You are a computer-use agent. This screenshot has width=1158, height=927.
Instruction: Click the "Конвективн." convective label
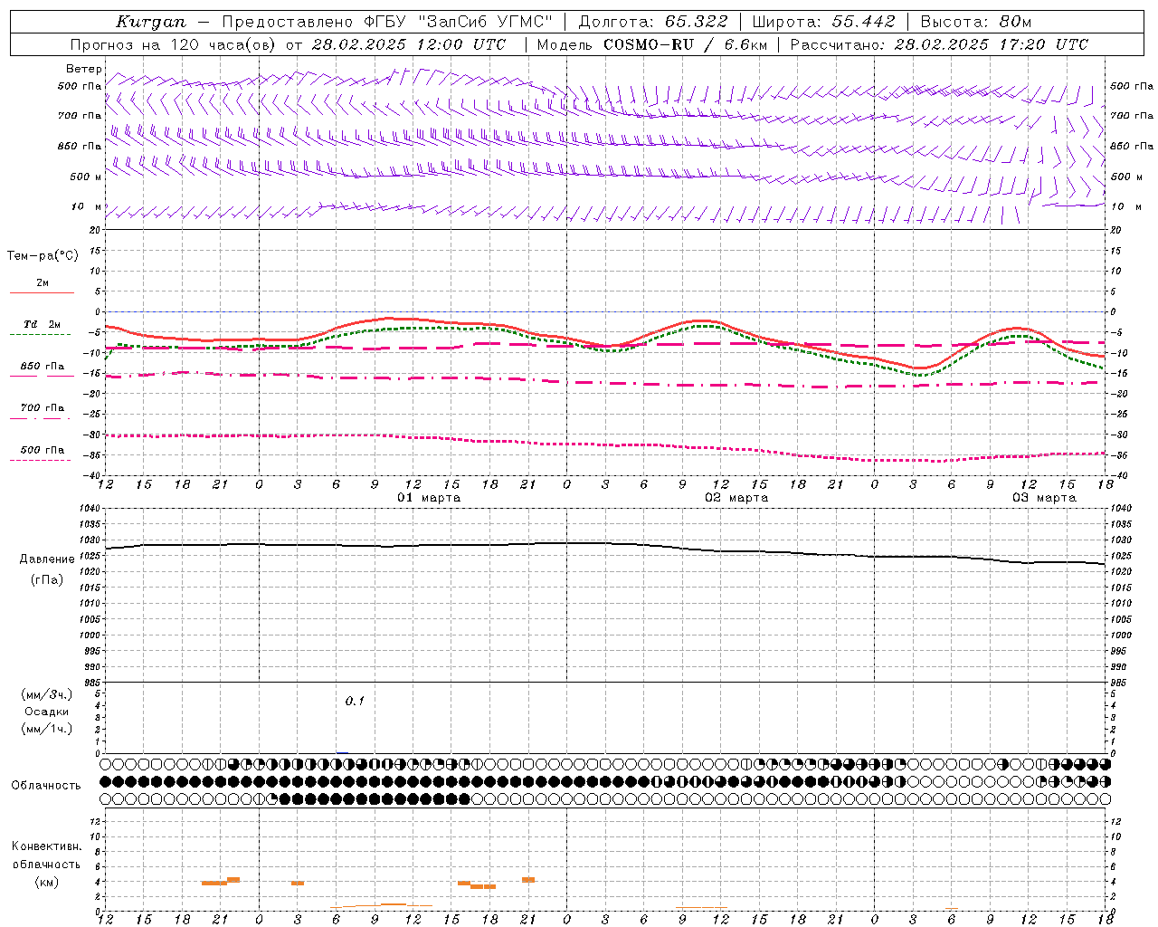47,847
